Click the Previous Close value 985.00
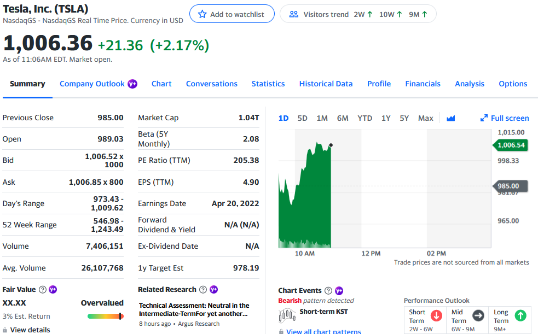Viewport: 538px width, 334px height. pos(110,118)
